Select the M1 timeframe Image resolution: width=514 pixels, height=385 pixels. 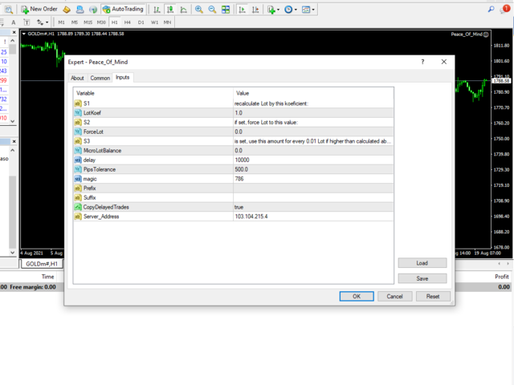click(x=61, y=22)
